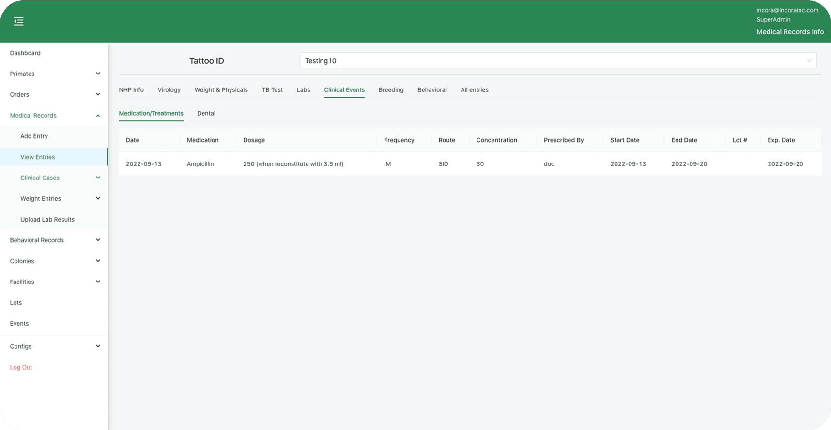Click the Start Date column header

click(x=625, y=140)
